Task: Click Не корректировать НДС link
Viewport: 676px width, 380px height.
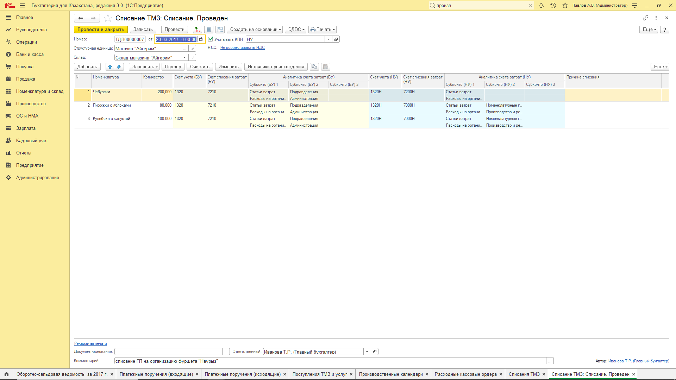Action: (x=242, y=48)
